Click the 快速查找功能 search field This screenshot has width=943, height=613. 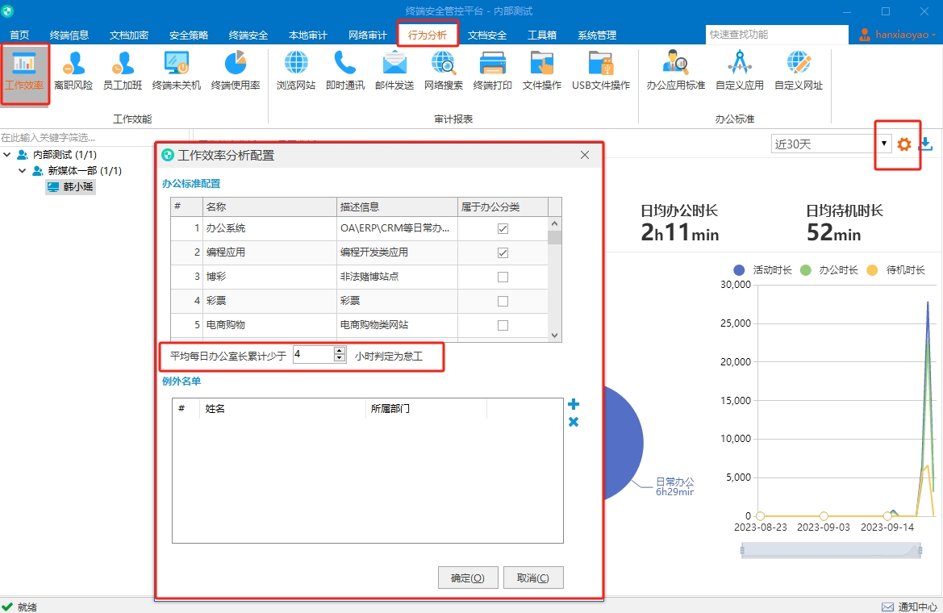tap(776, 35)
